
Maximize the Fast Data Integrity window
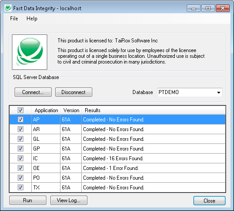[x=208, y=8]
